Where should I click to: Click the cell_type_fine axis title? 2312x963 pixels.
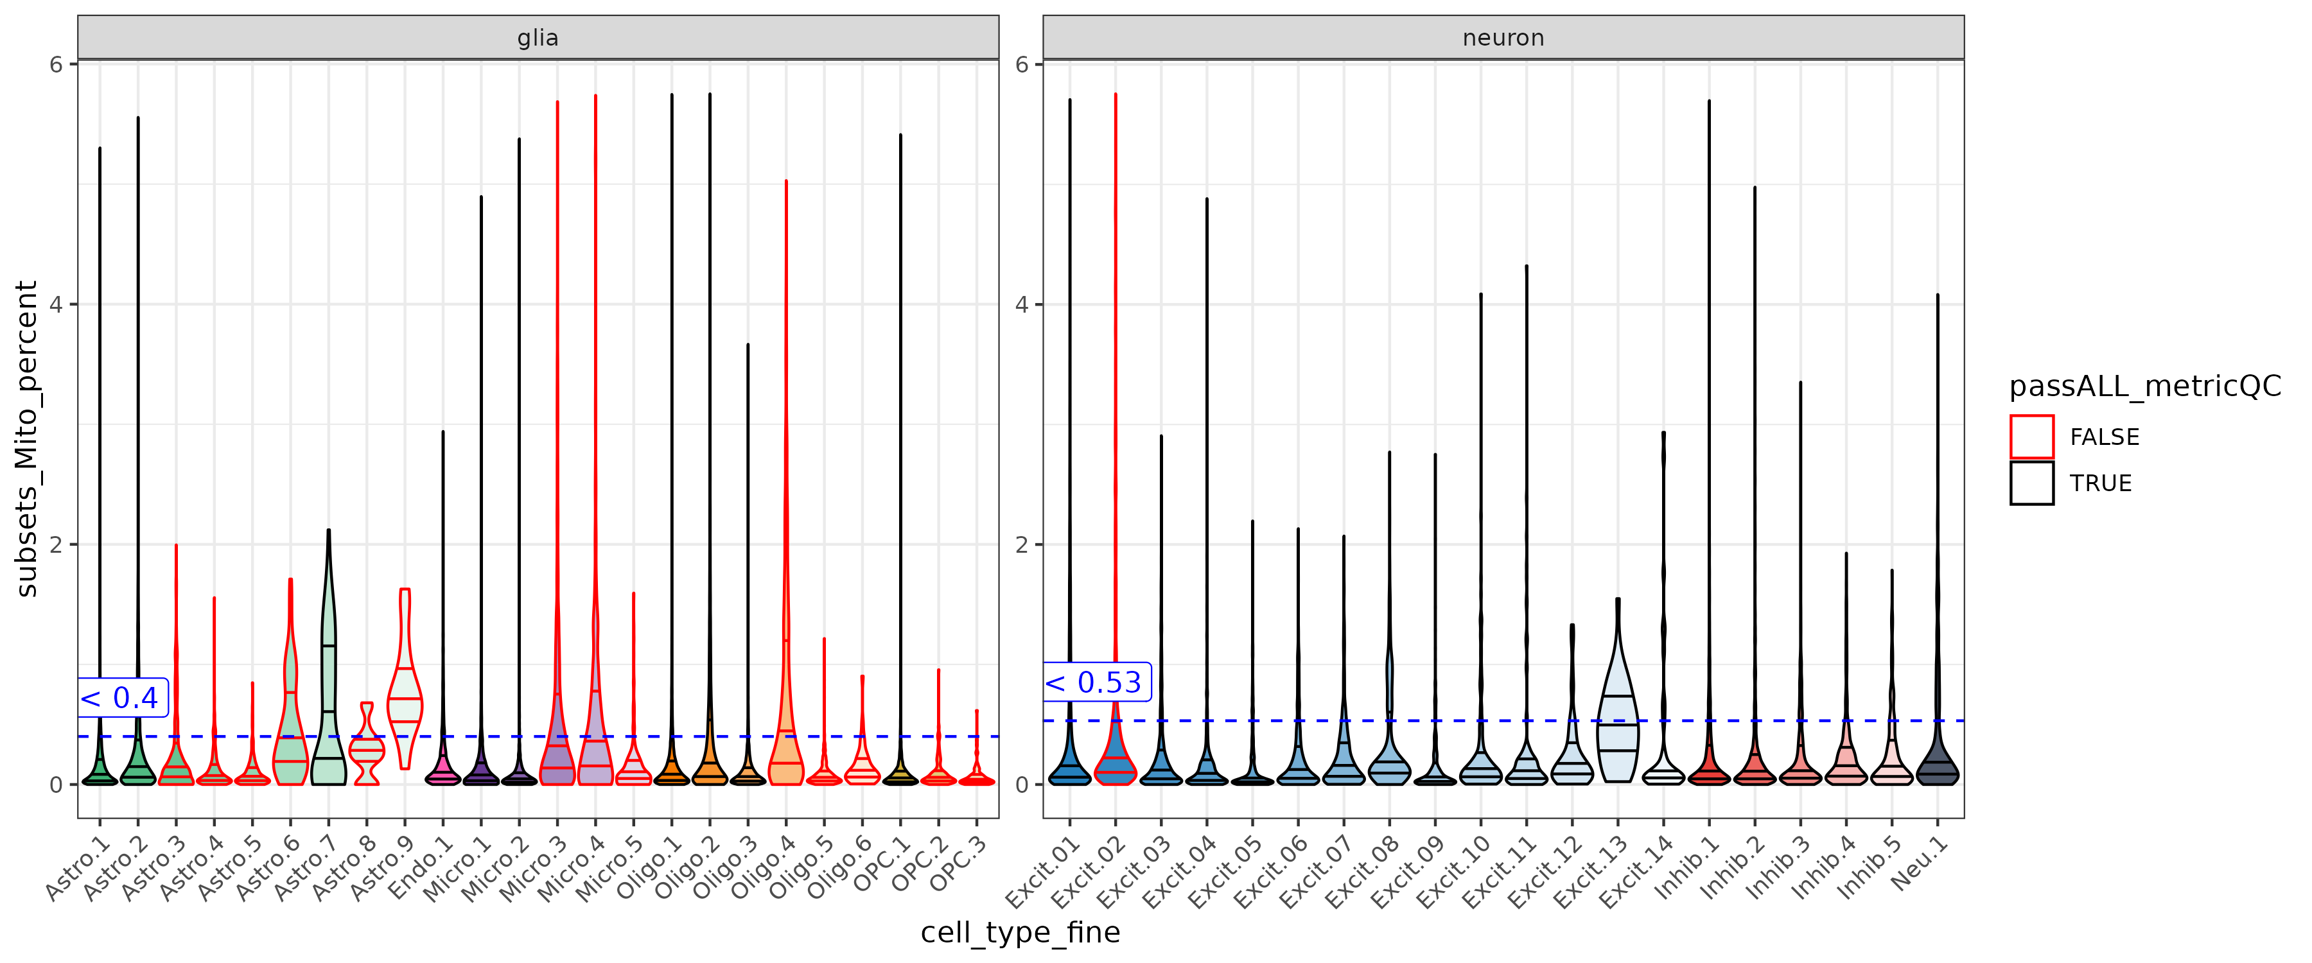(x=1020, y=932)
